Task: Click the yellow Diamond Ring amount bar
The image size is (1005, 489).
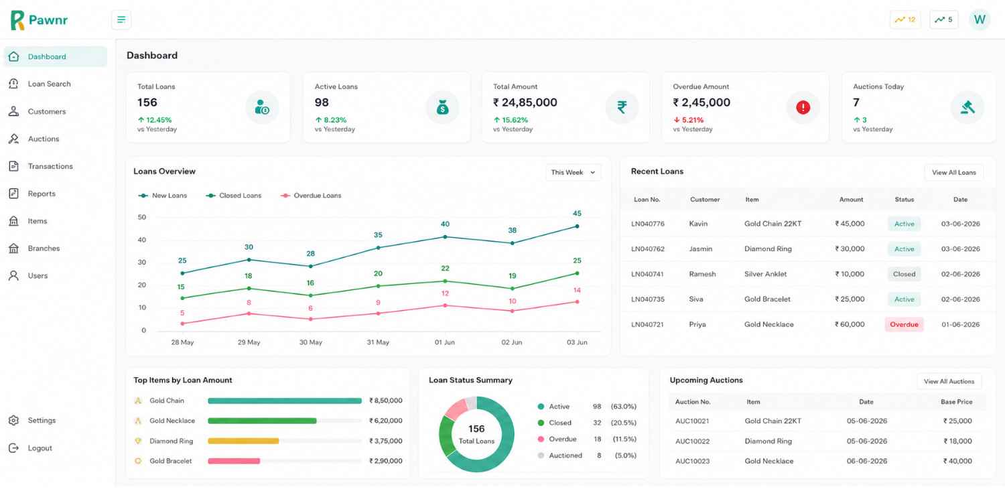Action: click(243, 441)
